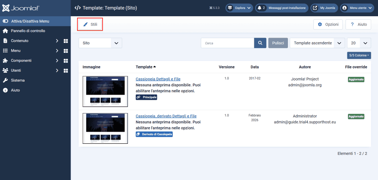Viewport: 378px width, 180px height.
Task: Click the Pulisci clear button
Action: [278, 43]
